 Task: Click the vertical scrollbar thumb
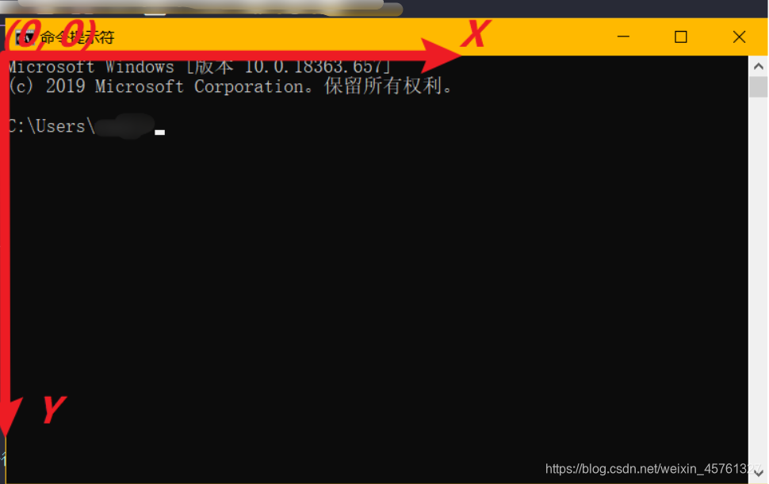coord(758,87)
